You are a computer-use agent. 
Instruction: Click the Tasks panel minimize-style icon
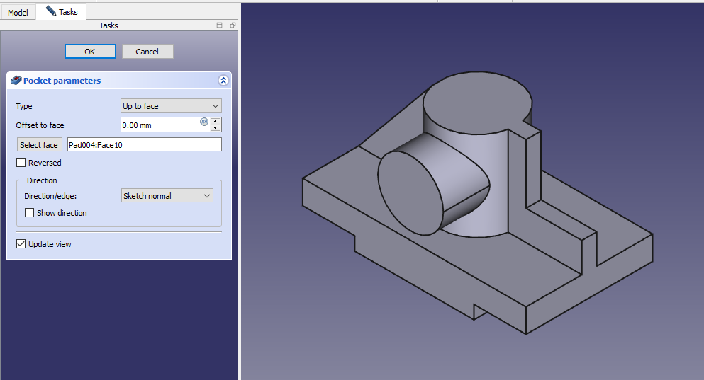click(220, 25)
